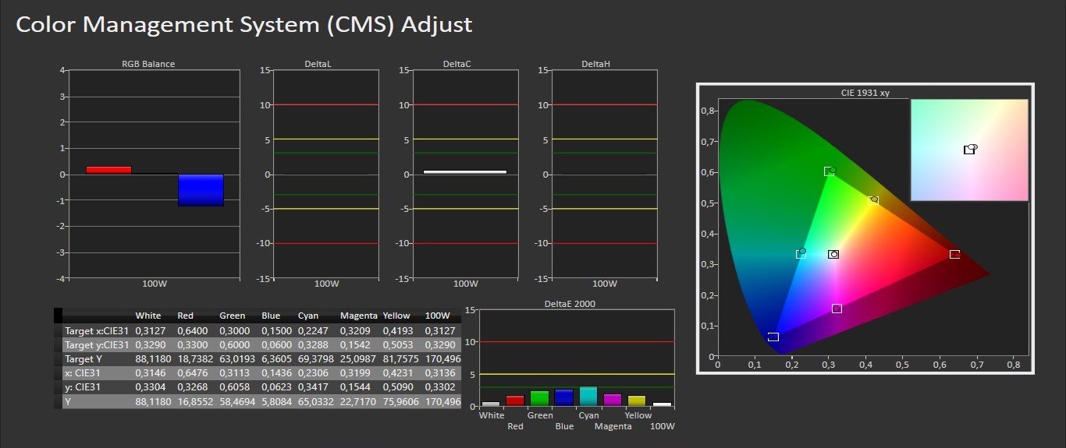Click the cyan bar in DeltaE 2000

click(x=588, y=397)
